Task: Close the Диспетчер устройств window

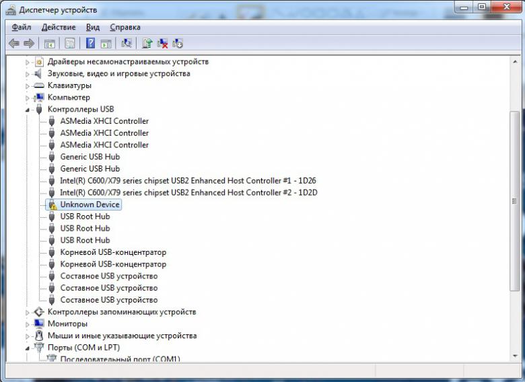Action: [507, 7]
